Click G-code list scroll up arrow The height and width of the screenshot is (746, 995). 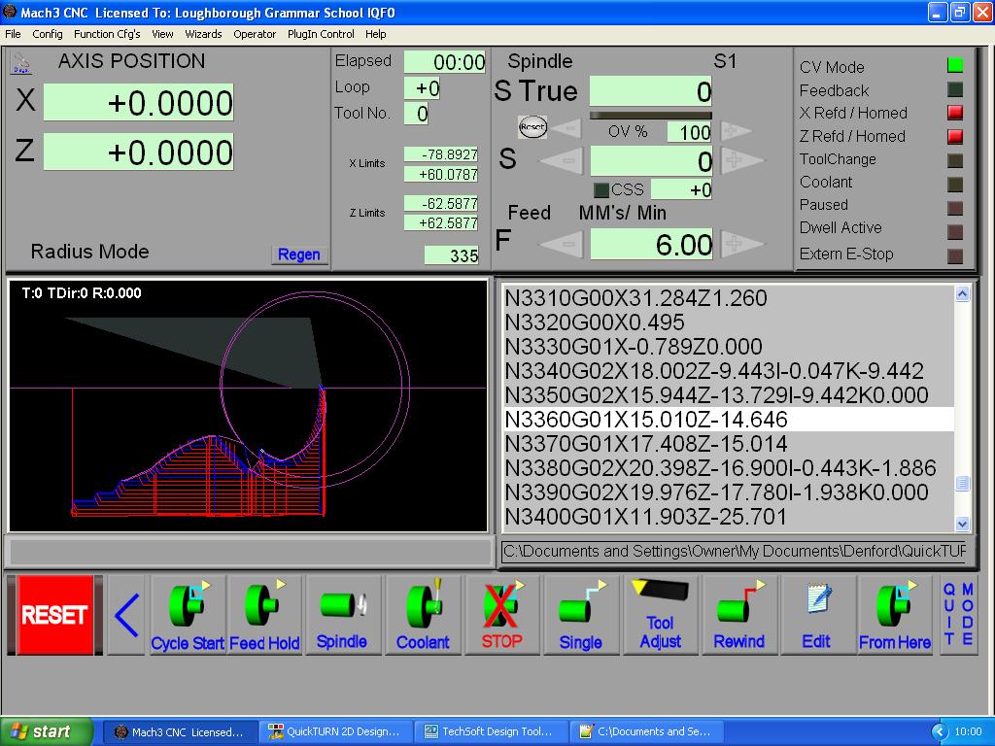963,294
